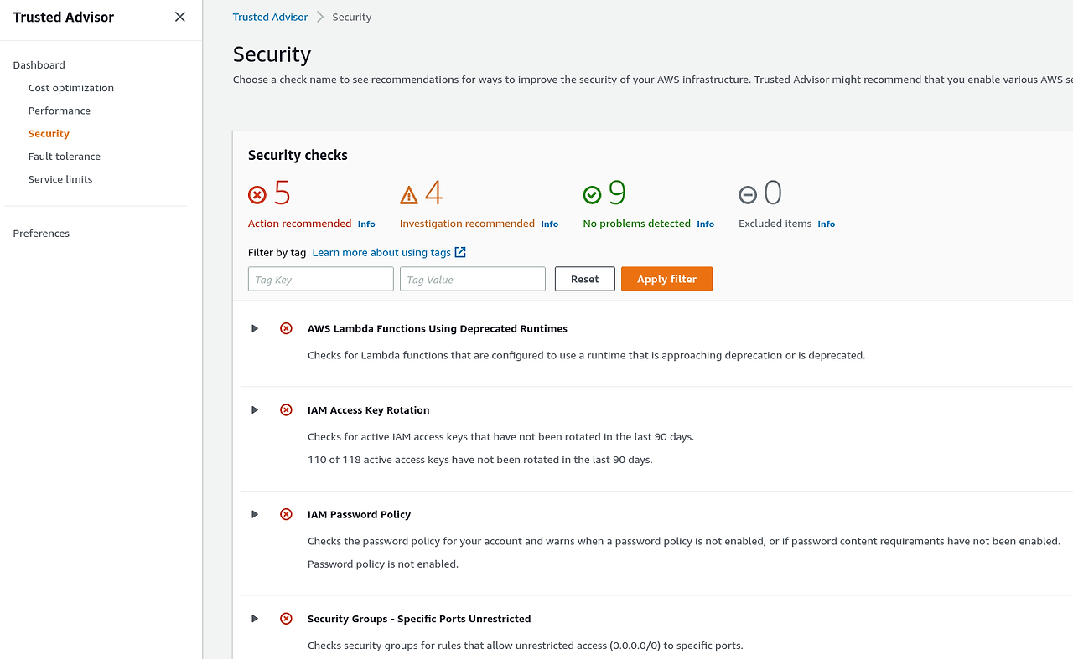Select Security Groups - Specific Ports Unrestricted title
The width and height of the screenshot is (1073, 659).
coord(419,619)
